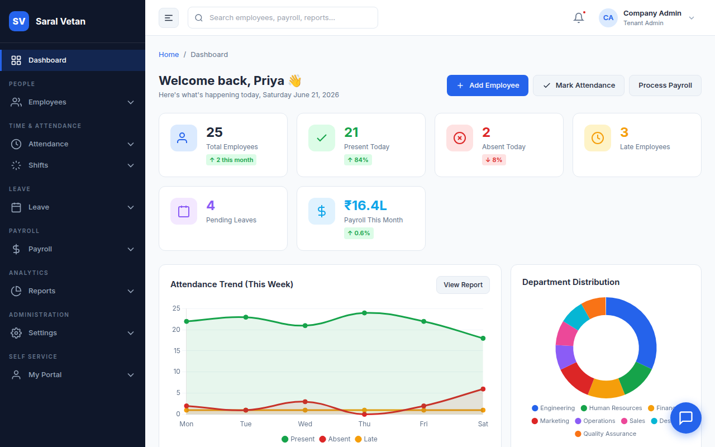Click the Present Today checkmark icon
Viewport: 715px width, 447px height.
click(322, 138)
